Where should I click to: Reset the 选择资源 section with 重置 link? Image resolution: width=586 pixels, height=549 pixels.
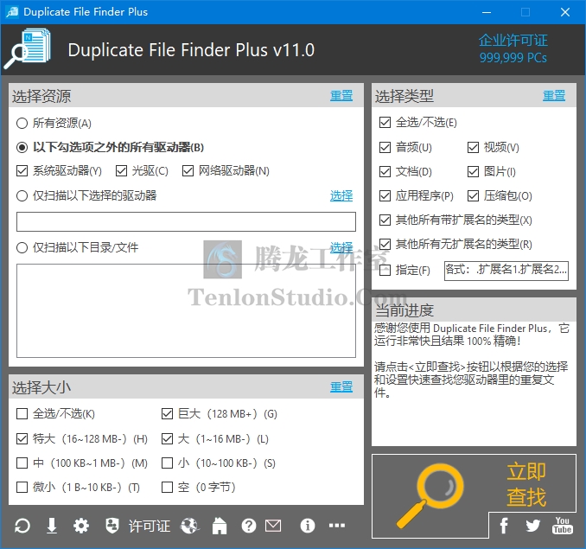(341, 96)
